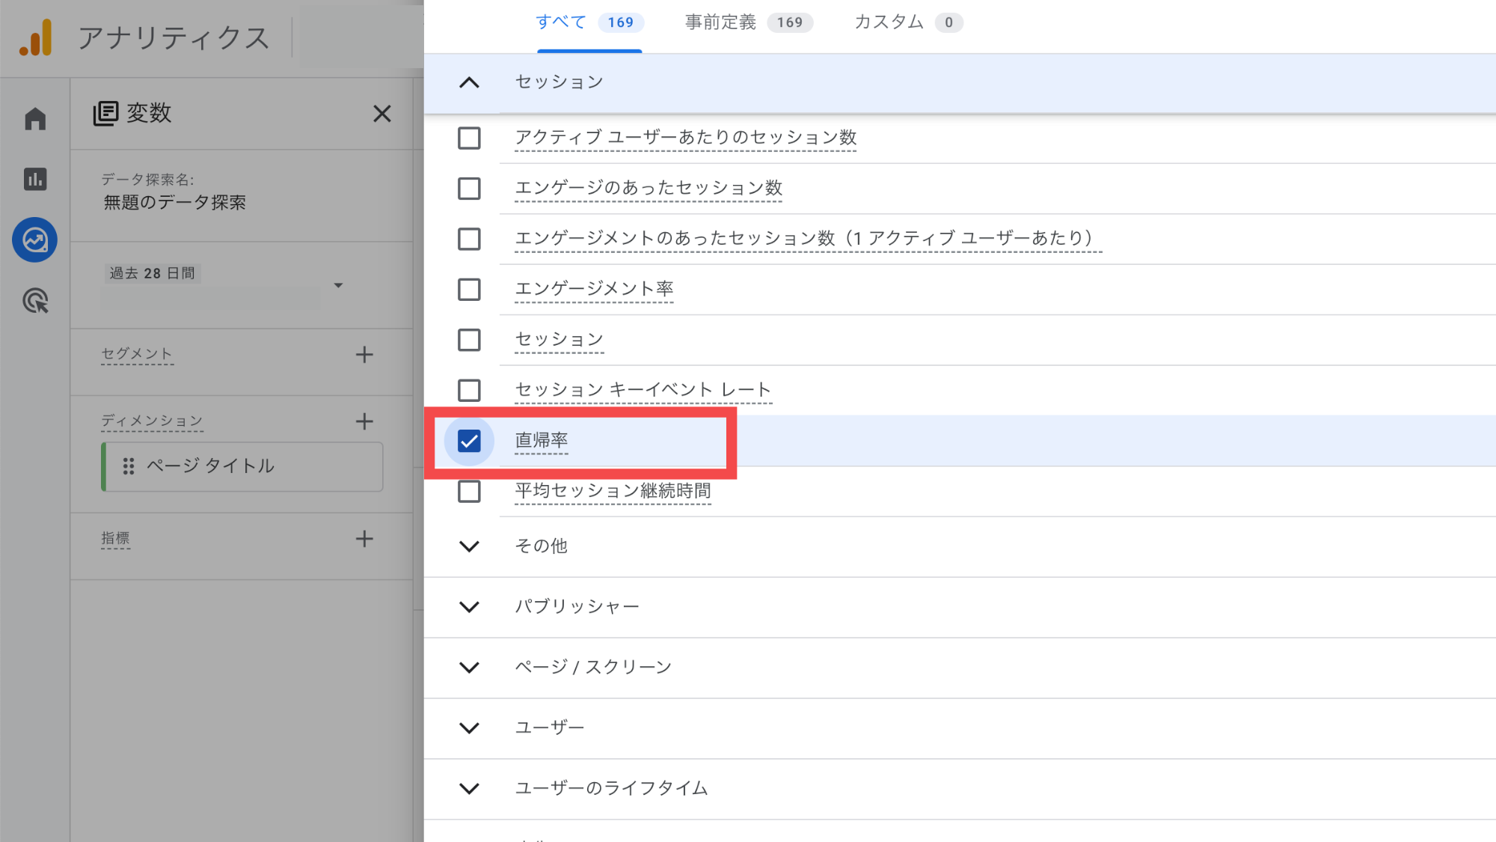The height and width of the screenshot is (842, 1496).
Task: Check 平均セッション継続時間 checkbox
Action: (x=469, y=492)
